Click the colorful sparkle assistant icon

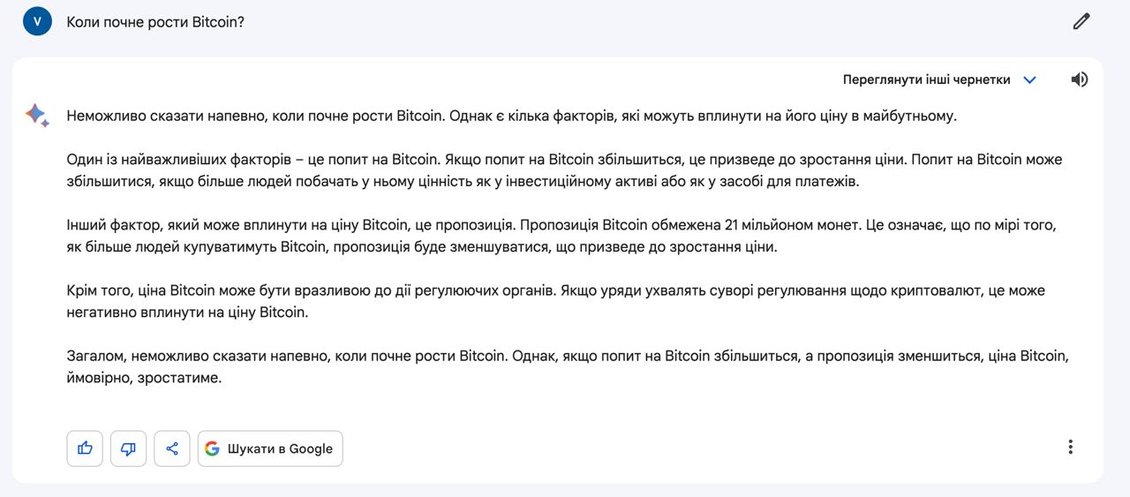pos(36,115)
